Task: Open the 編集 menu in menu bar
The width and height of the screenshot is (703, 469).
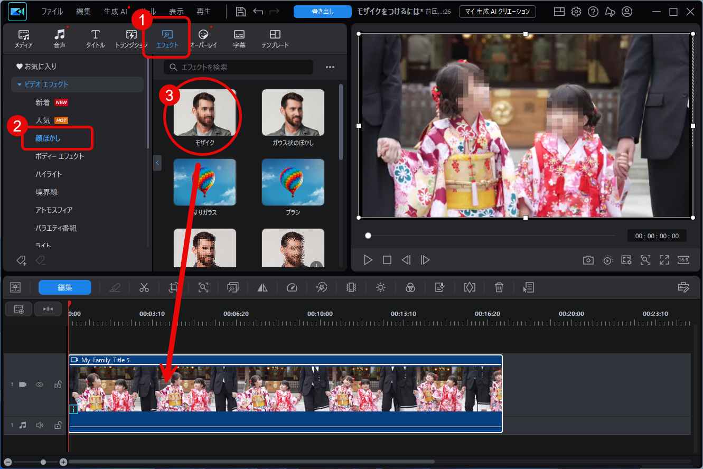Action: pyautogui.click(x=83, y=11)
